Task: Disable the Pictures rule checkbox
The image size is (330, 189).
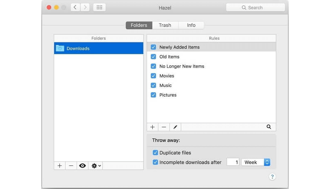Action: point(153,95)
